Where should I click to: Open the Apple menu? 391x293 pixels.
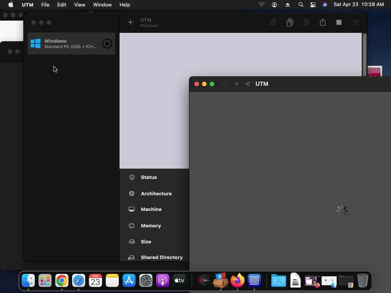pos(11,5)
